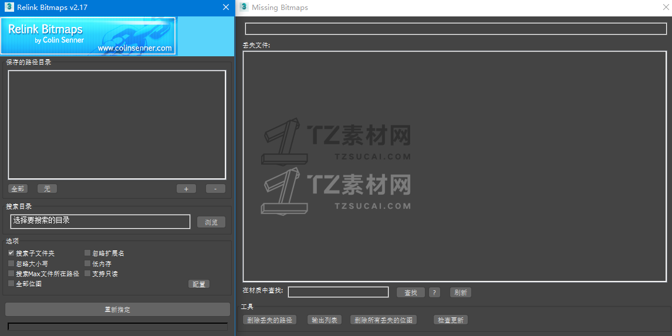The image size is (672, 336).
Task: Open the Relink Bitmaps banner by Colin Senner
Action: [88, 36]
